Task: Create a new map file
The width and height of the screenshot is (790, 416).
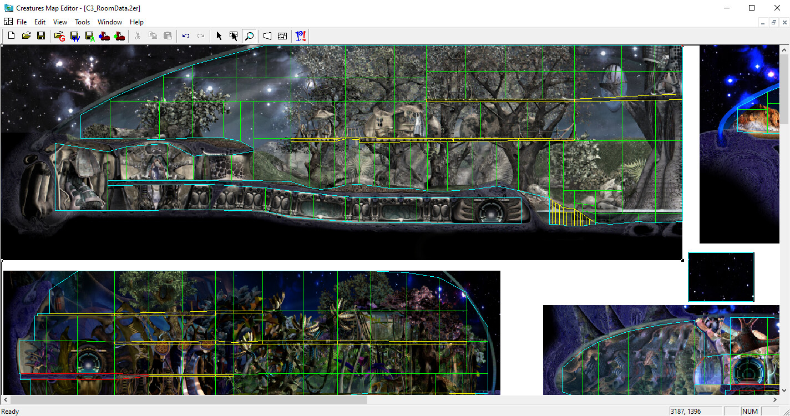Action: point(11,35)
